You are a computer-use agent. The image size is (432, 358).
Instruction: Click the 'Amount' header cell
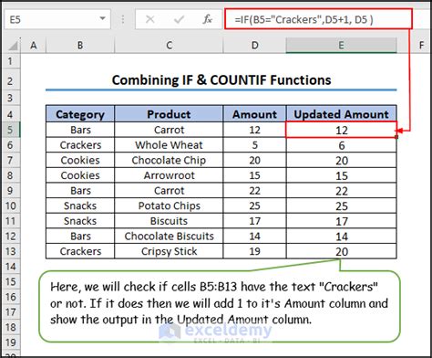click(254, 114)
